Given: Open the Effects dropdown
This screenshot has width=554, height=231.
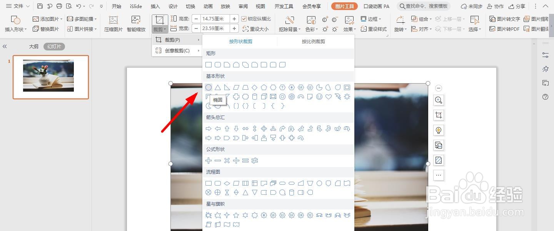Looking at the screenshot, I should [x=349, y=29].
